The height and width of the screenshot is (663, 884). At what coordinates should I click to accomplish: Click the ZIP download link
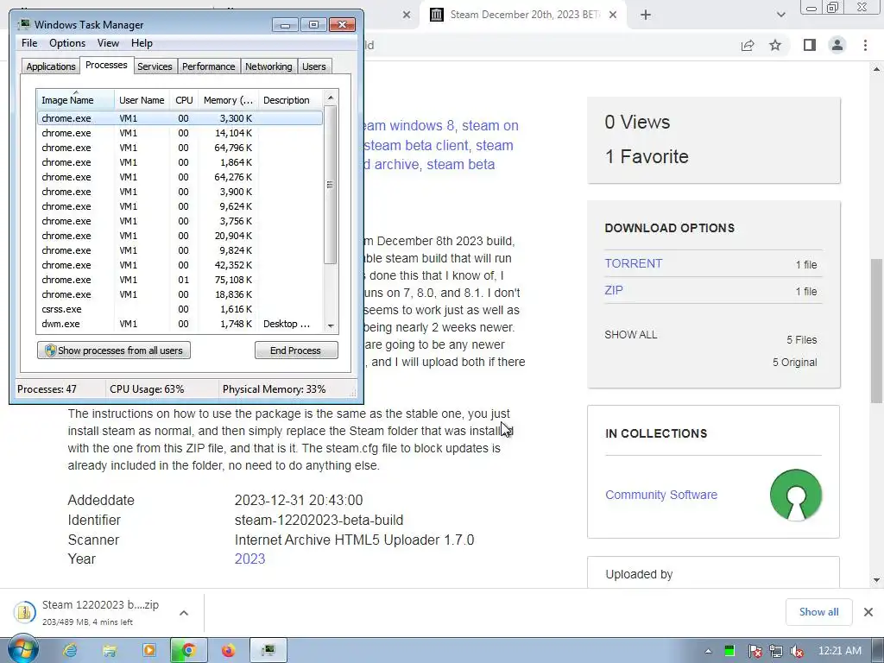pos(614,290)
